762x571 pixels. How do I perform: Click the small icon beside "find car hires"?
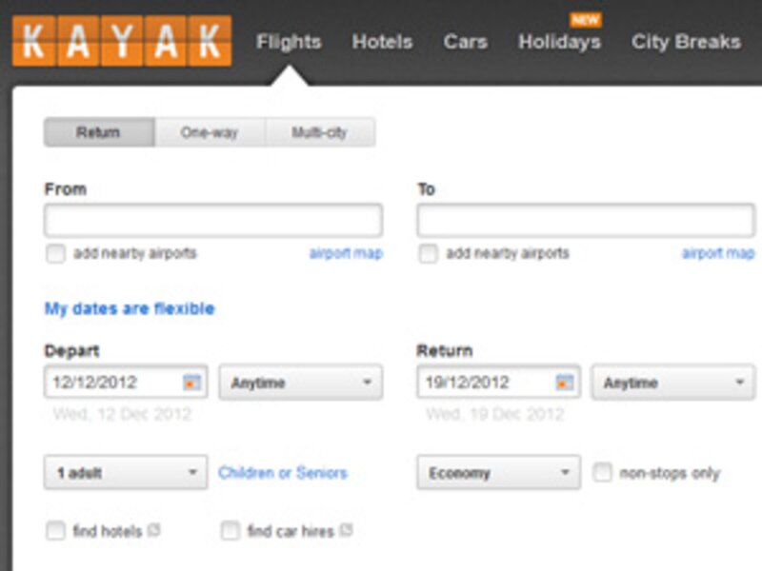point(344,531)
